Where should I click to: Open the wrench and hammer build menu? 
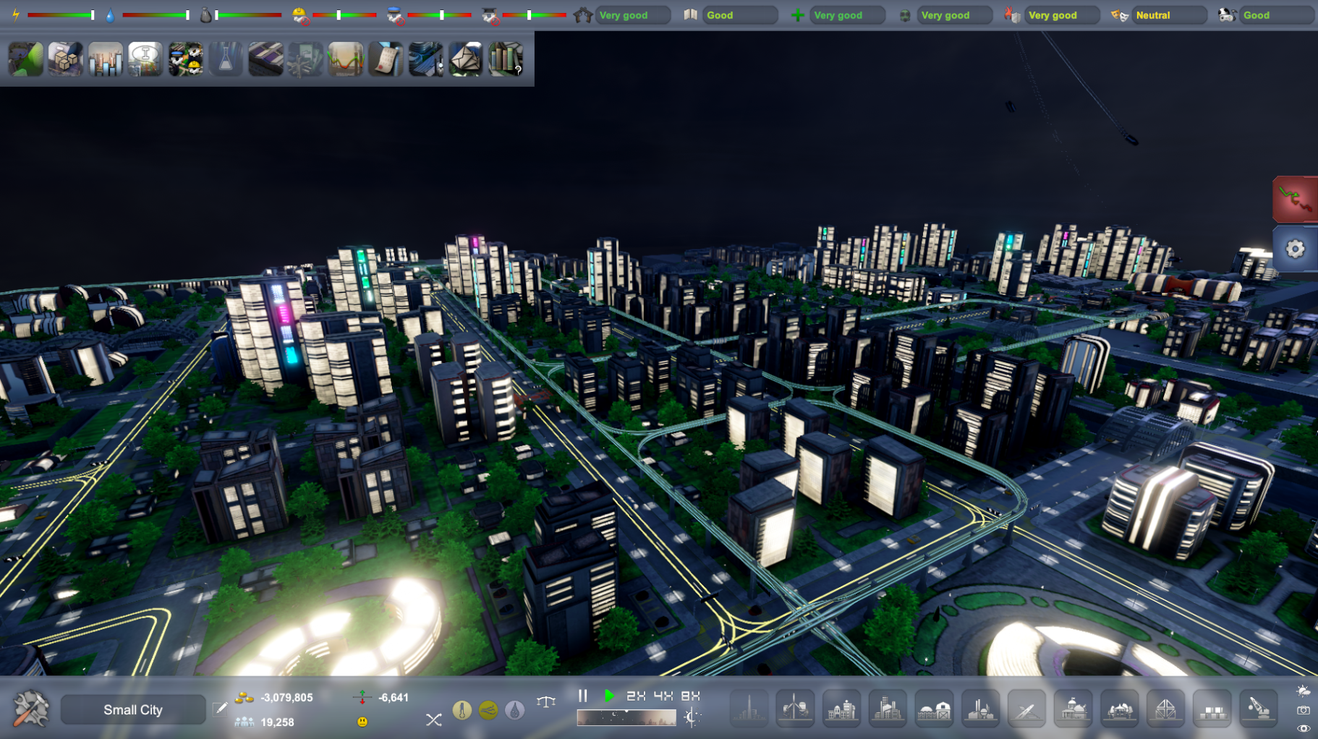pyautogui.click(x=31, y=709)
